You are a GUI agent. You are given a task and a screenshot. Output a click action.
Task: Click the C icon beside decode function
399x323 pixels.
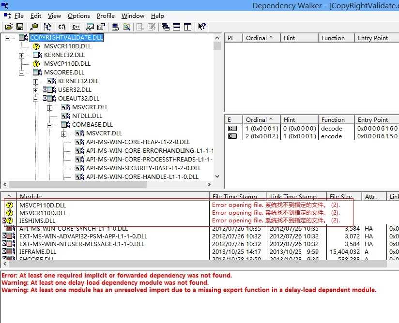pos(232,129)
